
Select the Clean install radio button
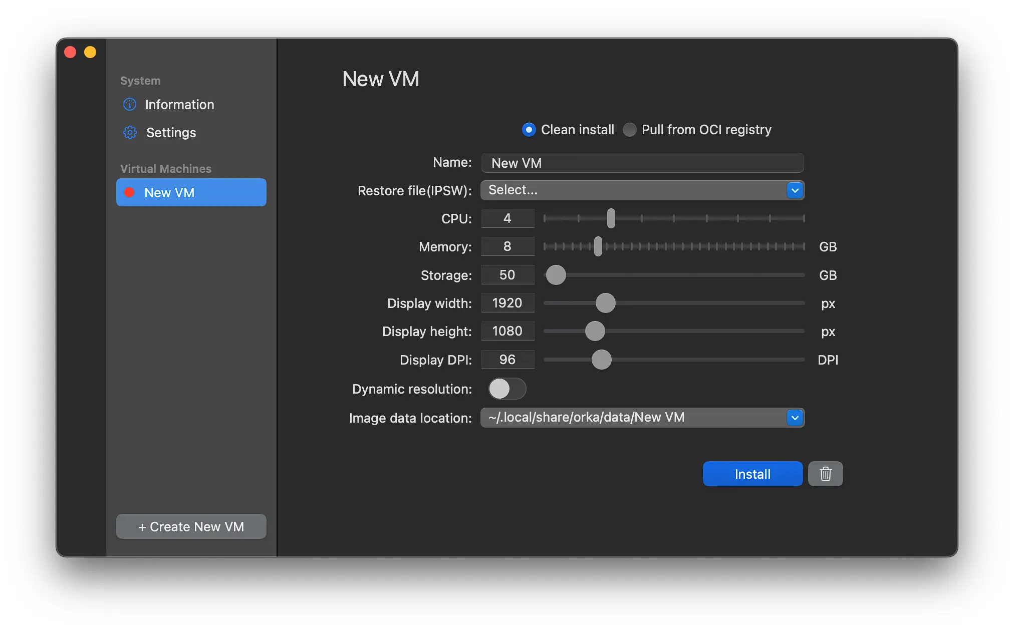(x=529, y=129)
